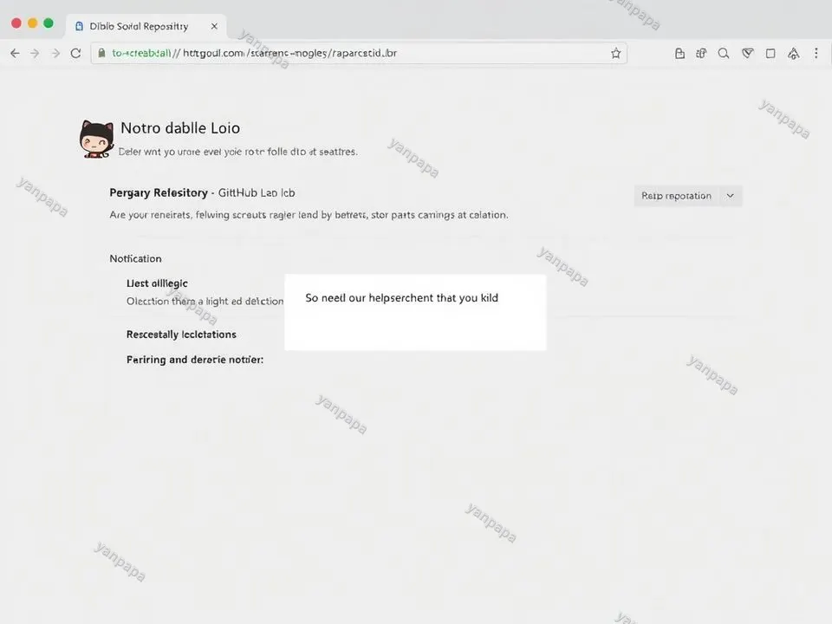Click the white popup message box
Screen dimensions: 832x624
pos(415,313)
